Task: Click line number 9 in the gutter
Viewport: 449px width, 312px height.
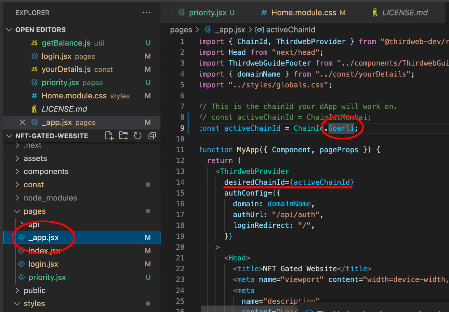Action: pos(182,128)
